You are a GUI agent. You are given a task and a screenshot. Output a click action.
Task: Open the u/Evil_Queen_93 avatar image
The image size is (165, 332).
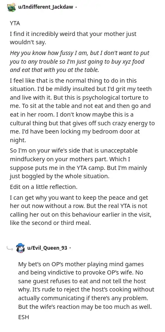(21, 248)
